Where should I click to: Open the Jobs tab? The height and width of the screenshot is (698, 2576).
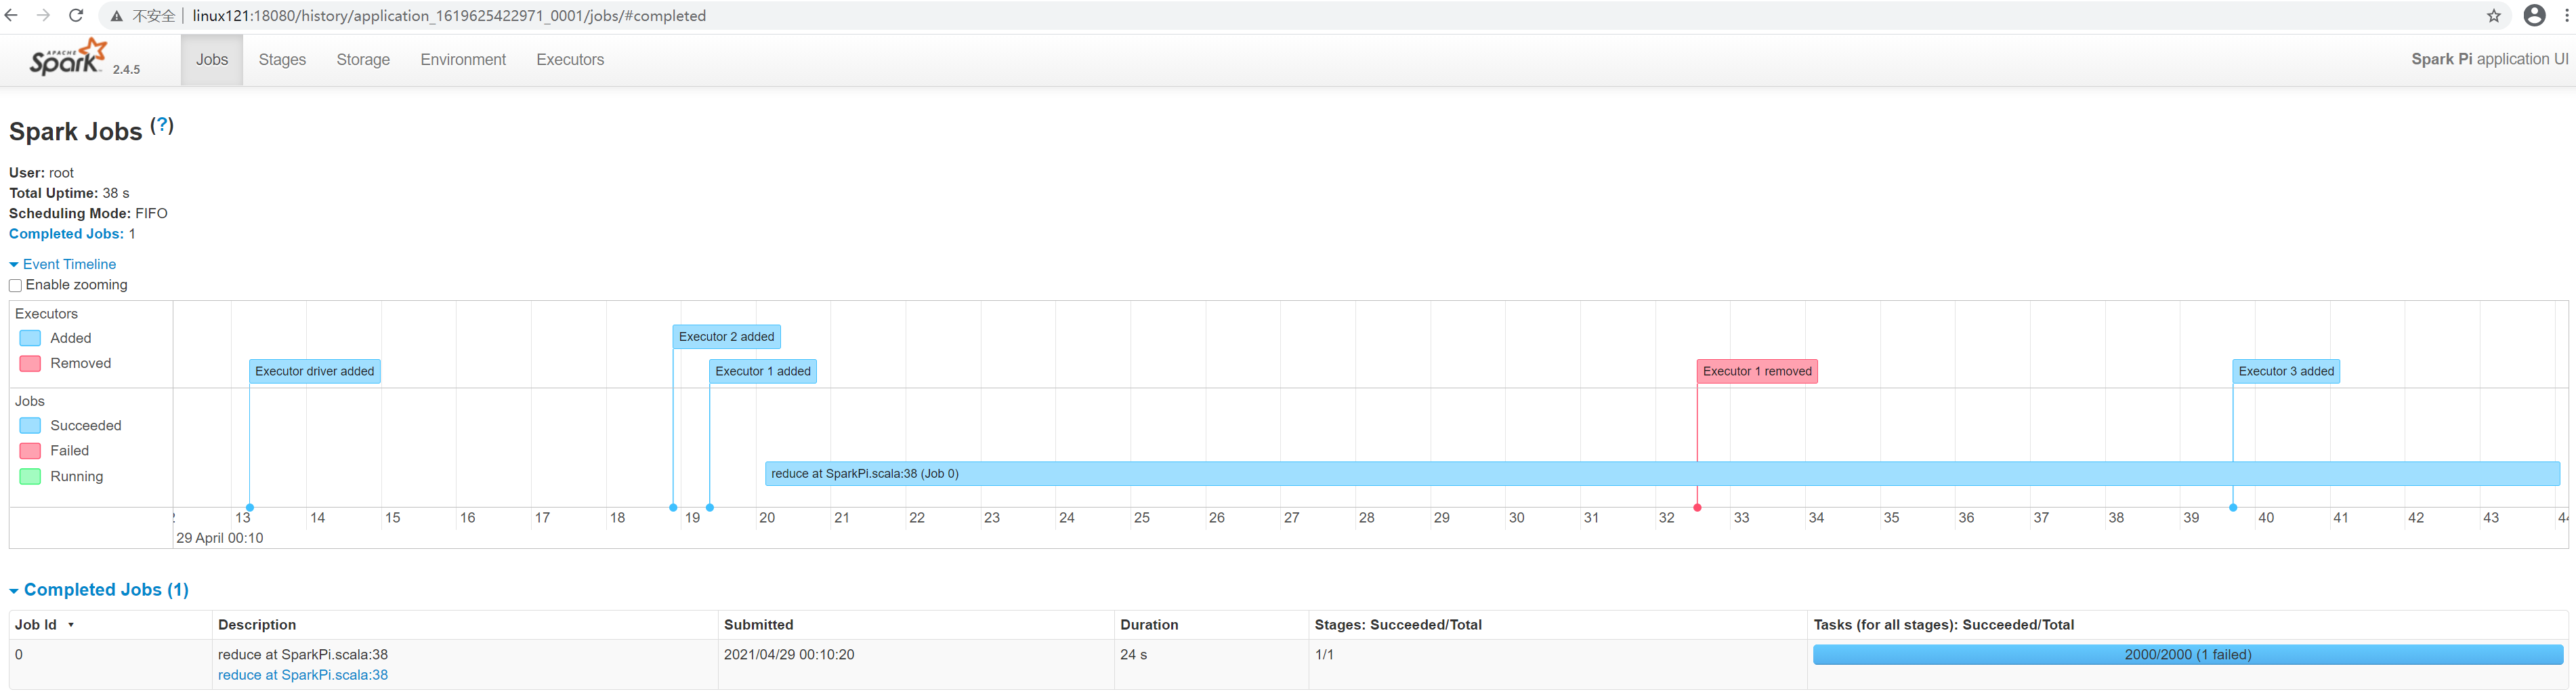tap(212, 60)
